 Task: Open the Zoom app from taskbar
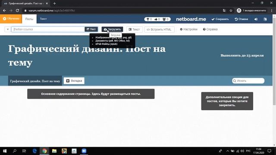coord(84,151)
